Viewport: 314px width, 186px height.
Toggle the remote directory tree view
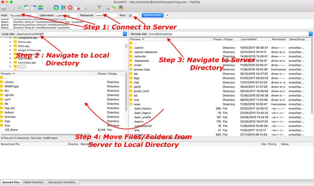(x=33, y=8)
